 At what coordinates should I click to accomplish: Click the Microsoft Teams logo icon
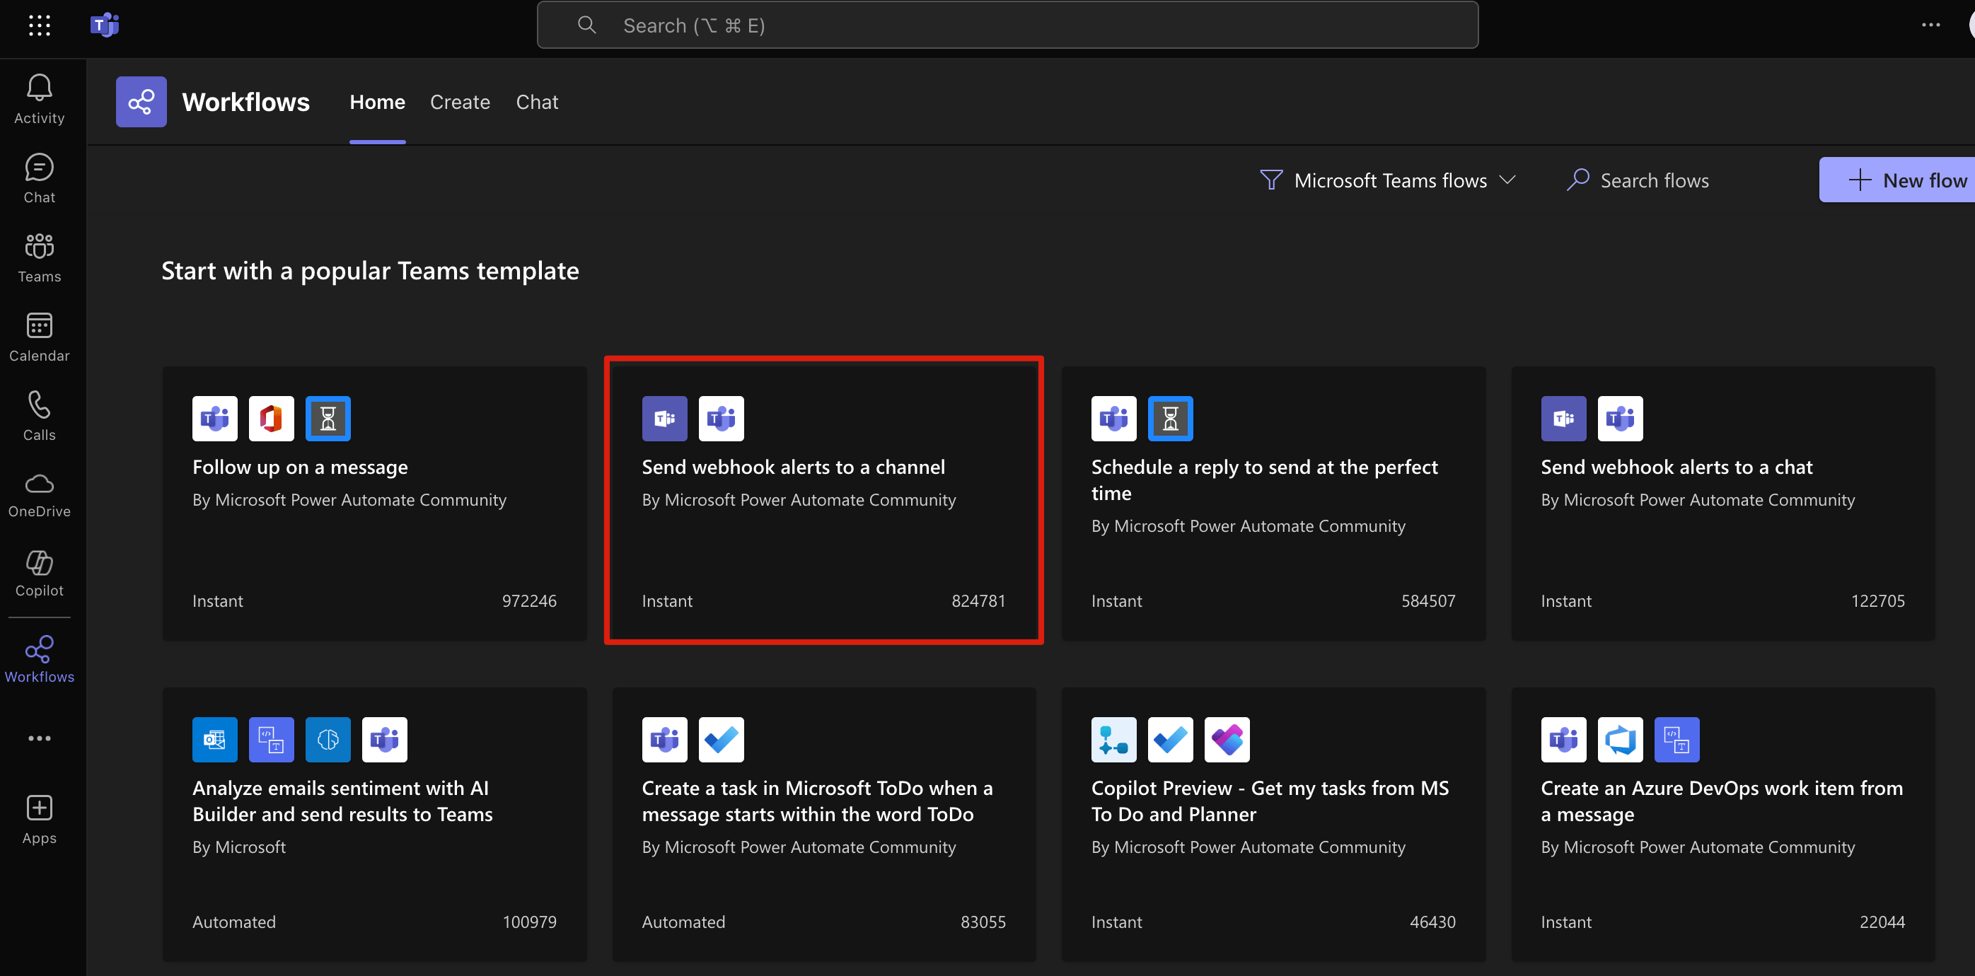pos(104,25)
